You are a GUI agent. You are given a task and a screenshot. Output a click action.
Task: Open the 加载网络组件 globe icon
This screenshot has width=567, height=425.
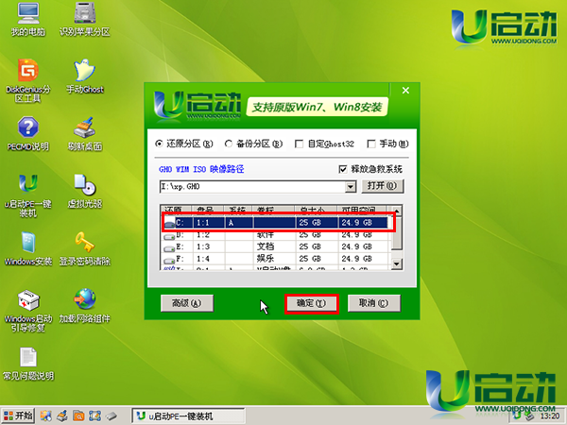pyautogui.click(x=85, y=305)
